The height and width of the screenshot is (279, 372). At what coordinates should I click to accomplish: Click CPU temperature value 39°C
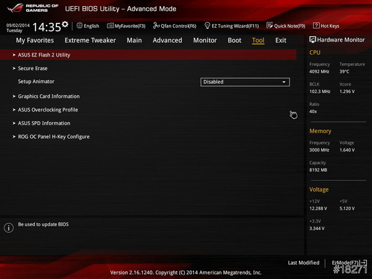pos(344,72)
